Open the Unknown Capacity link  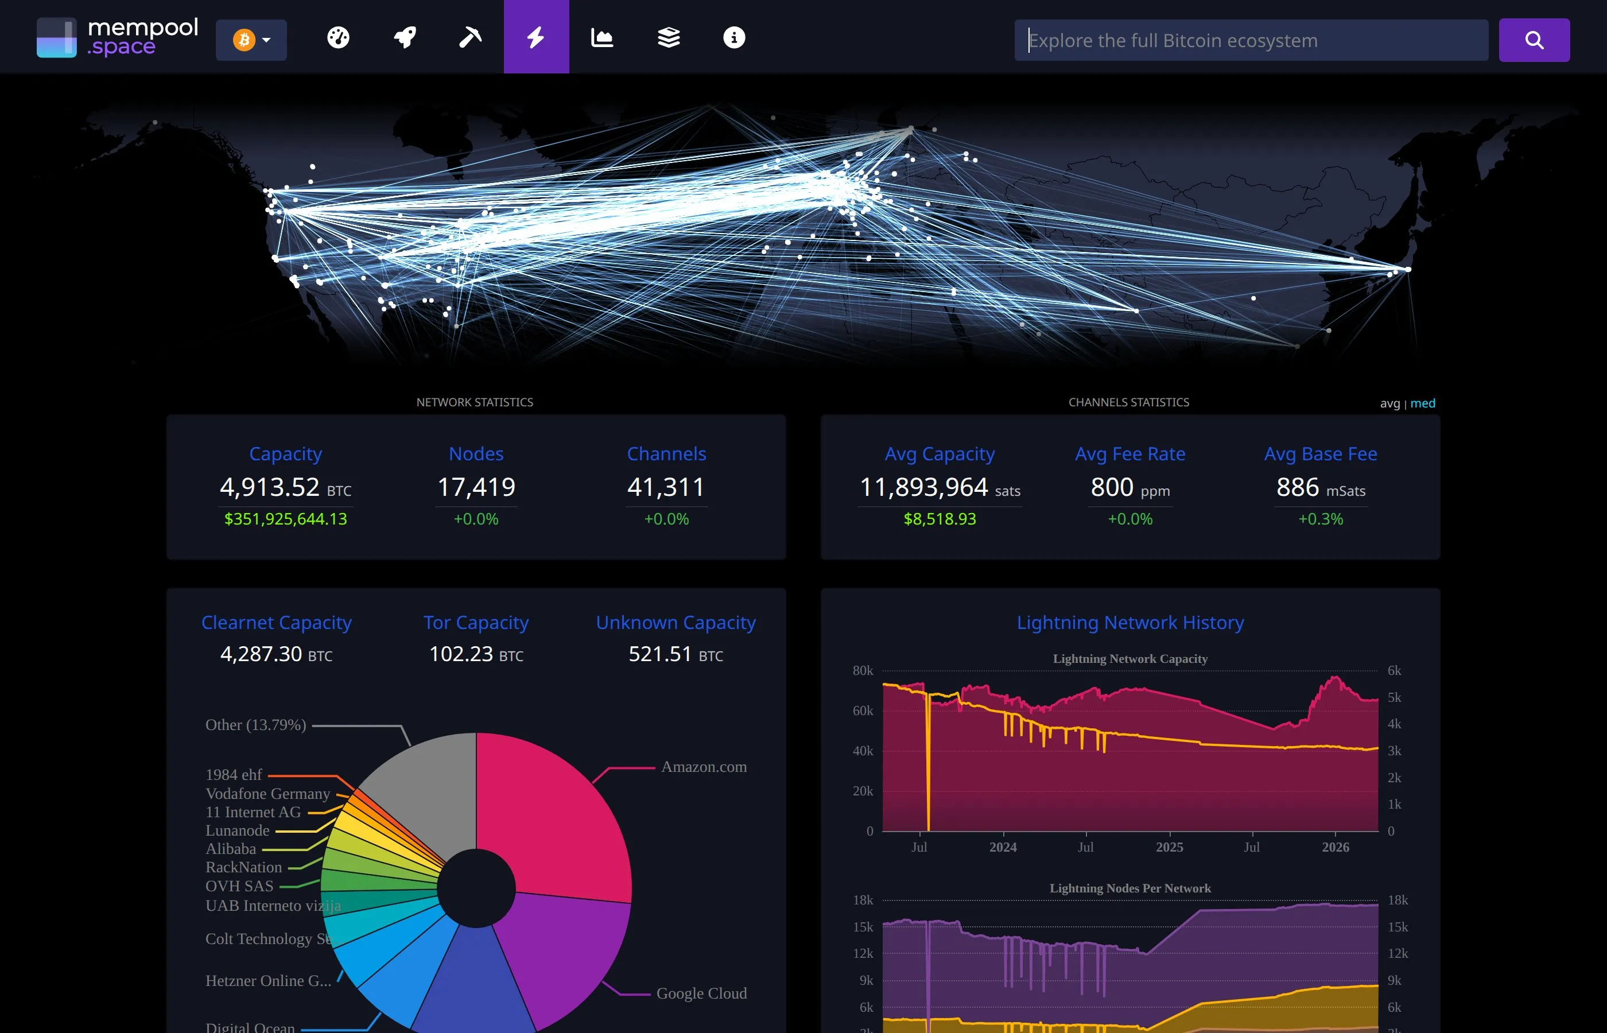(x=676, y=623)
